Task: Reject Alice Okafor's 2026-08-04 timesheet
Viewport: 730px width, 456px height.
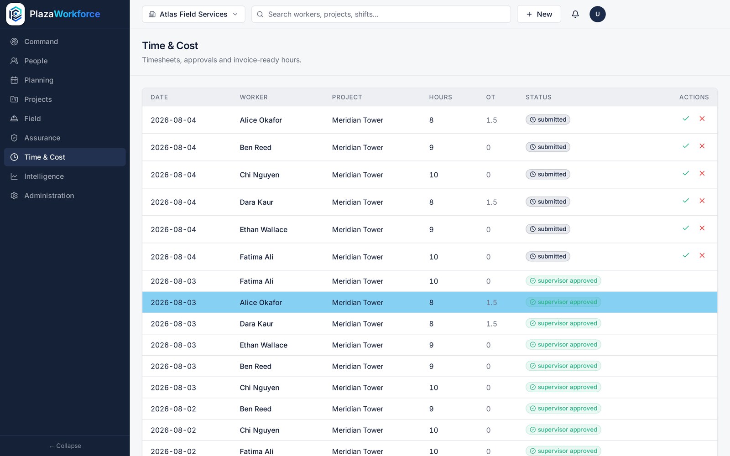Action: coord(702,119)
